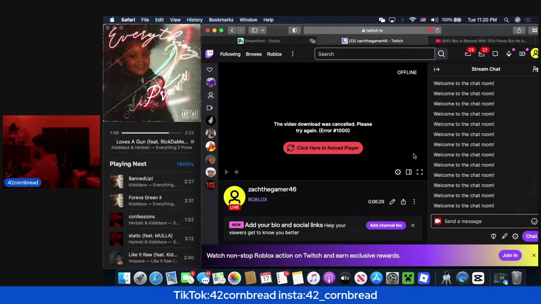This screenshot has width=541, height=304.
Task: Open Safari share button
Action: (x=519, y=30)
